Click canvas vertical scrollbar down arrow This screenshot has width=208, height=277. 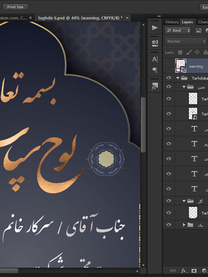tap(143, 265)
